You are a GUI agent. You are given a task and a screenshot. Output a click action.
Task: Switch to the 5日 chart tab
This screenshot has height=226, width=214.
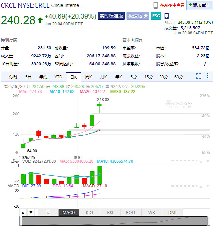pyautogui.click(x=28, y=77)
